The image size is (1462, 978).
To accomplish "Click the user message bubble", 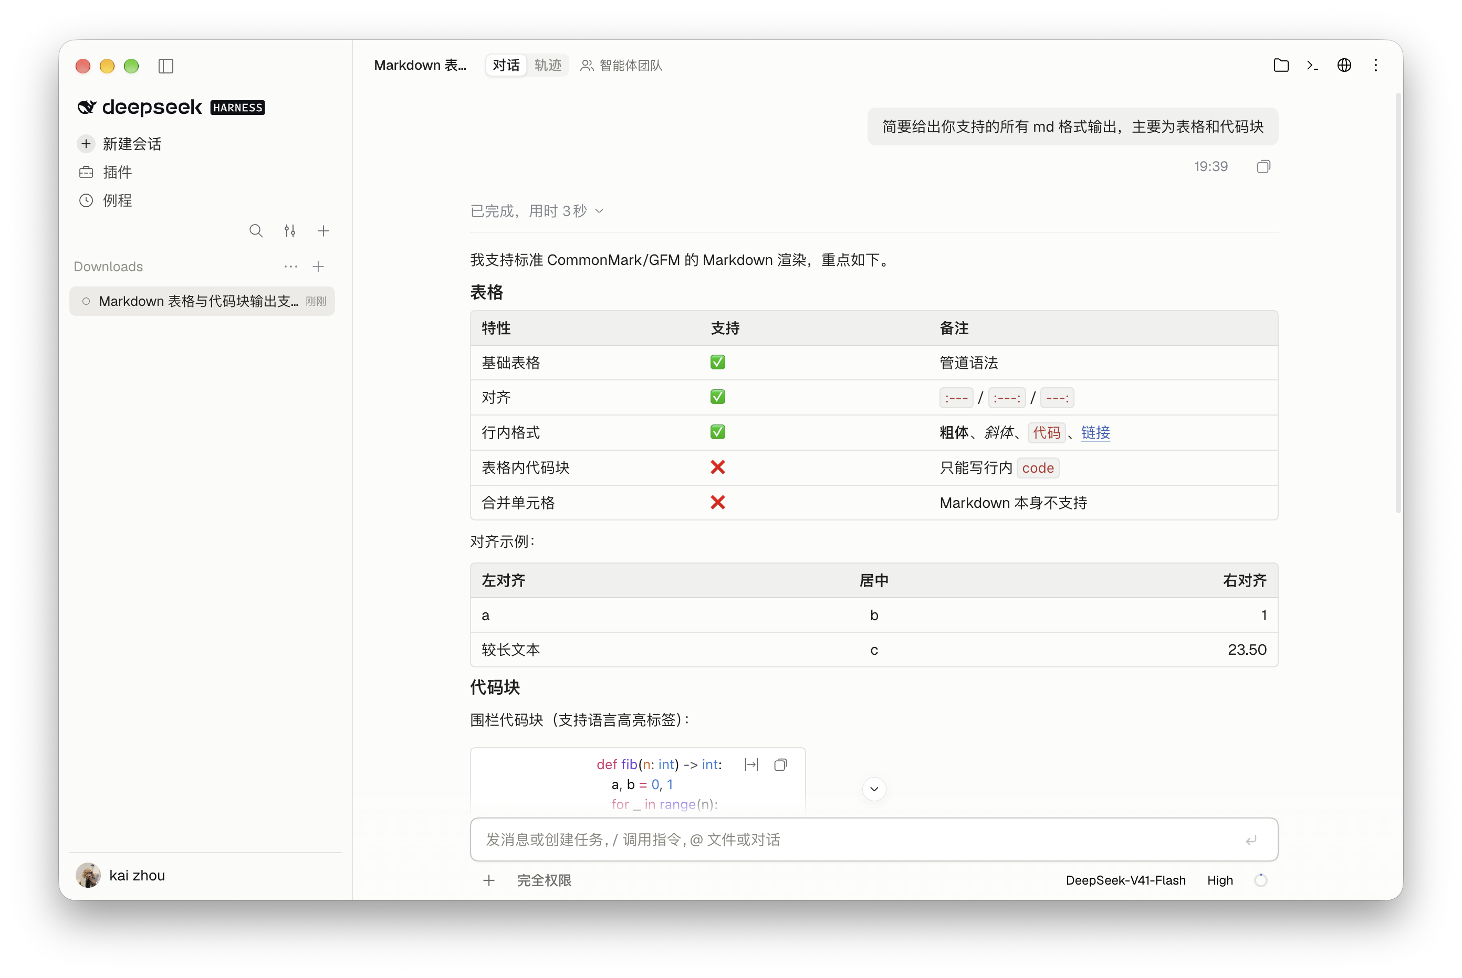I will 1072,126.
